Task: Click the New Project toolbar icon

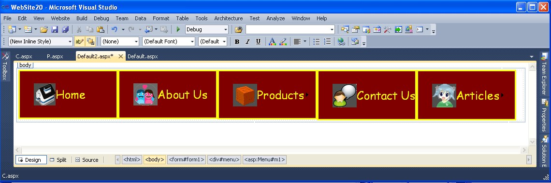Action: pos(12,29)
